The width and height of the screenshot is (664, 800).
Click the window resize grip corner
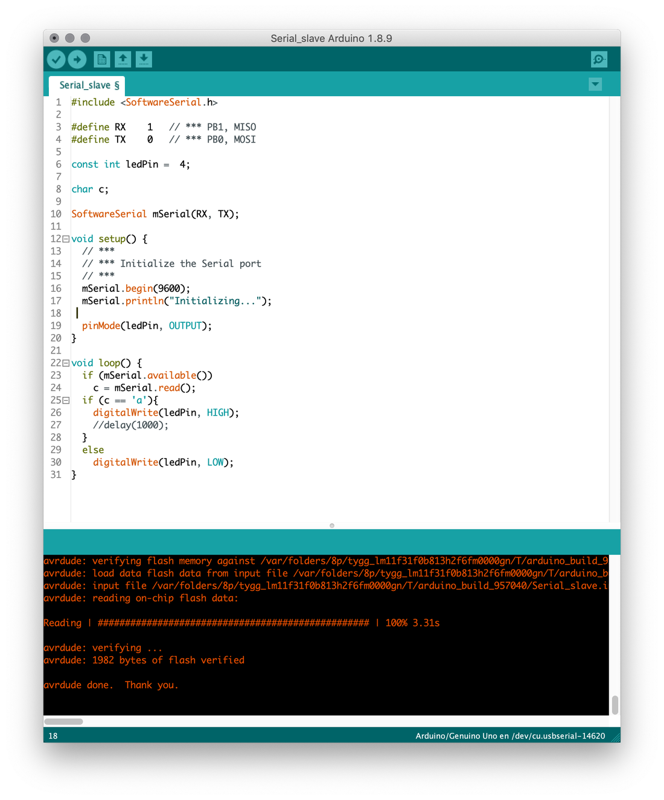616,737
